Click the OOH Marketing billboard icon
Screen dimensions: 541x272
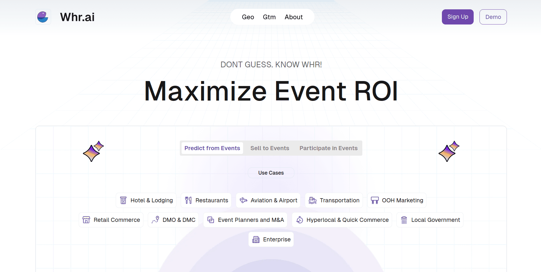[375, 200]
